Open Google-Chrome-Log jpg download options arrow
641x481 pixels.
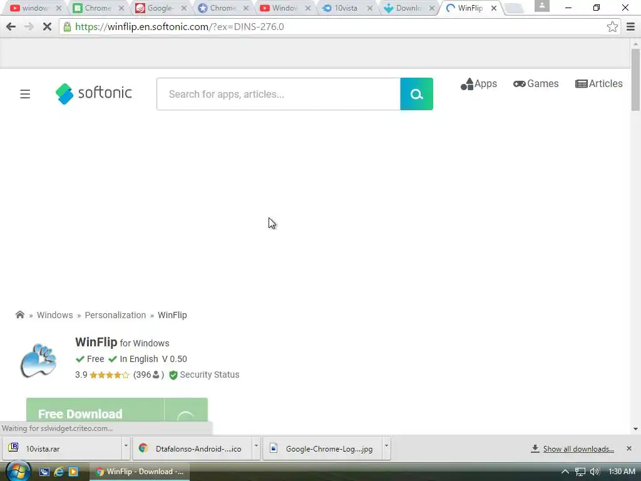click(x=386, y=448)
